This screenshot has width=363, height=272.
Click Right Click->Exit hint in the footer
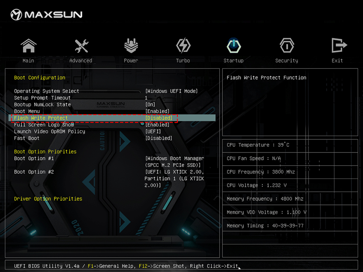214,266
